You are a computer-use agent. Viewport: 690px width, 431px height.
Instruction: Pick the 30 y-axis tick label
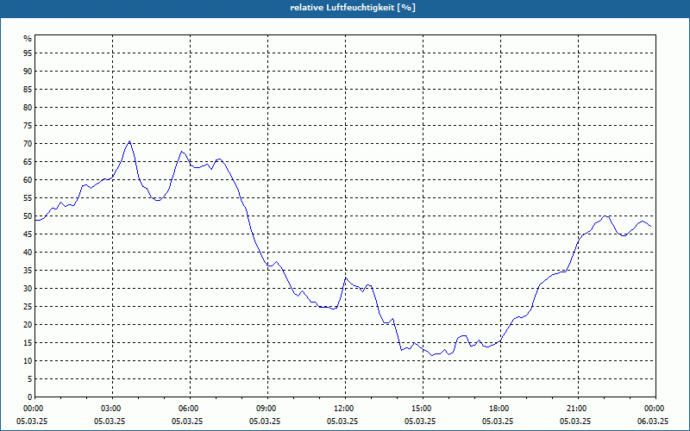[x=28, y=289]
